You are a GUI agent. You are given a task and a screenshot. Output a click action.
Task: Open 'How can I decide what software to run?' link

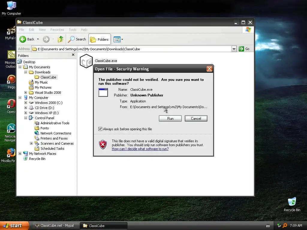(x=140, y=149)
